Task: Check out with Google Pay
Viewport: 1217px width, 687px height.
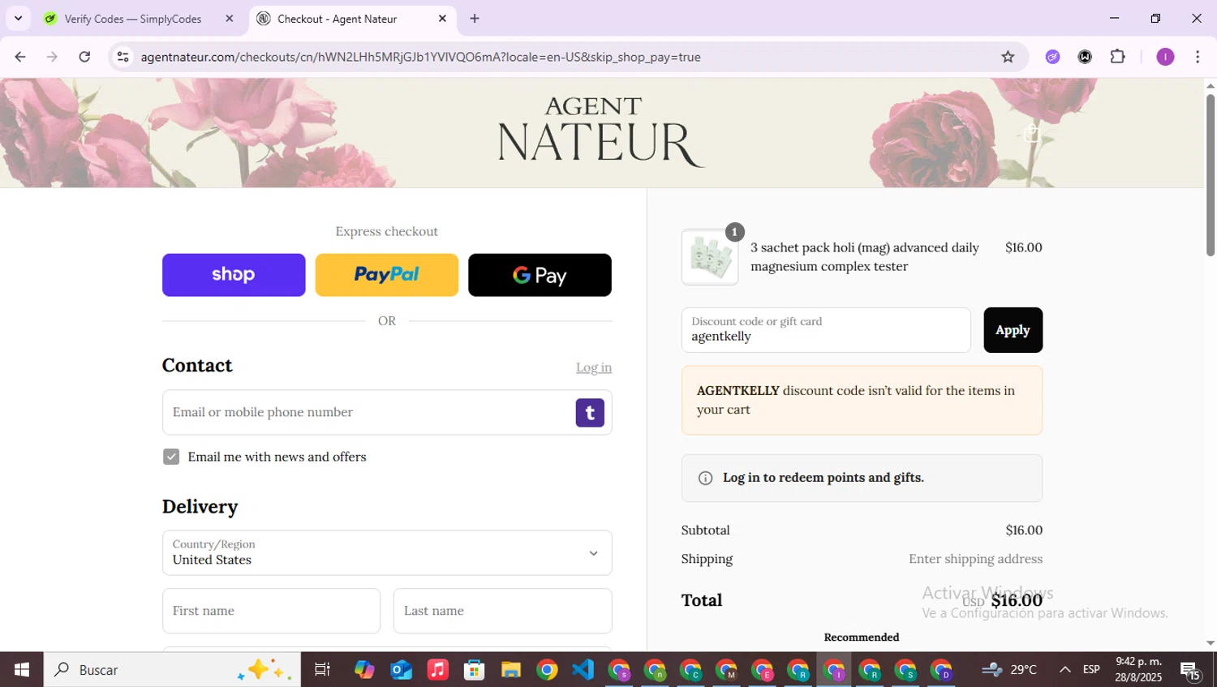Action: point(540,275)
